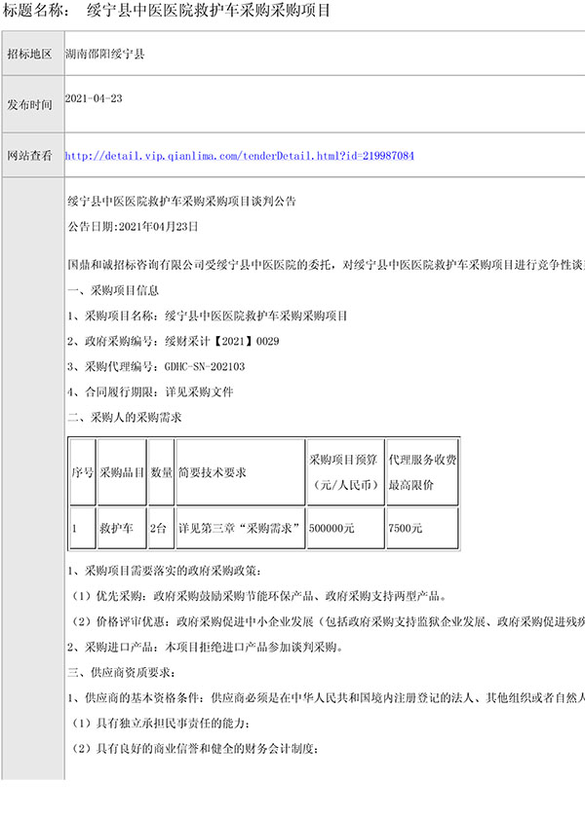Image resolution: width=585 pixels, height=819 pixels.
Task: Select the date 2021-04-23
Action: (94, 98)
